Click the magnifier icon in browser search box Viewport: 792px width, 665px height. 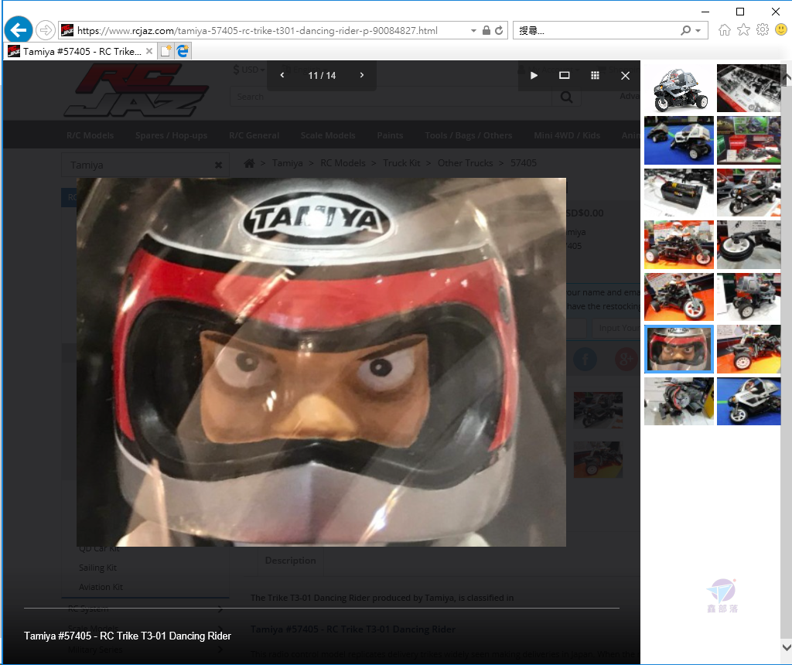pyautogui.click(x=685, y=30)
